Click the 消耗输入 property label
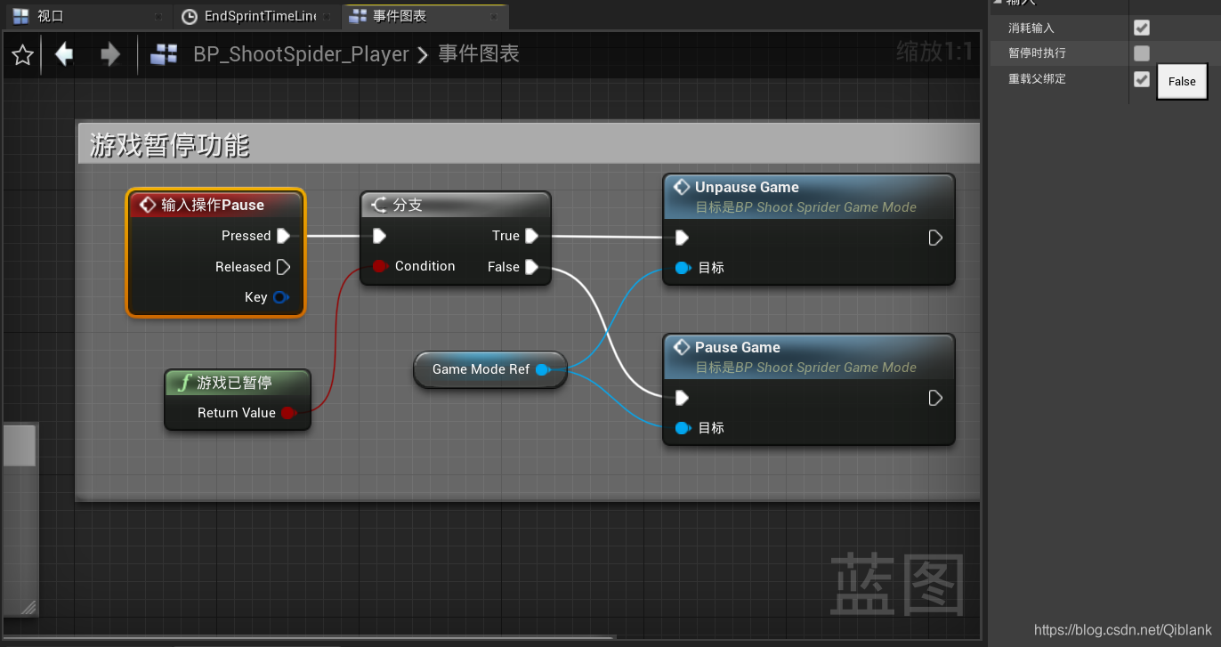 (1031, 28)
